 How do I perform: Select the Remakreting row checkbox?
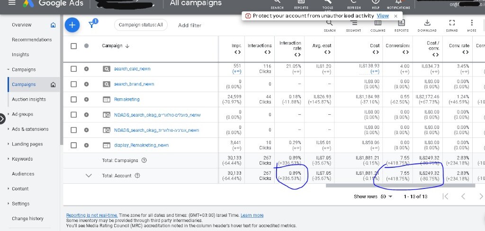point(73,99)
